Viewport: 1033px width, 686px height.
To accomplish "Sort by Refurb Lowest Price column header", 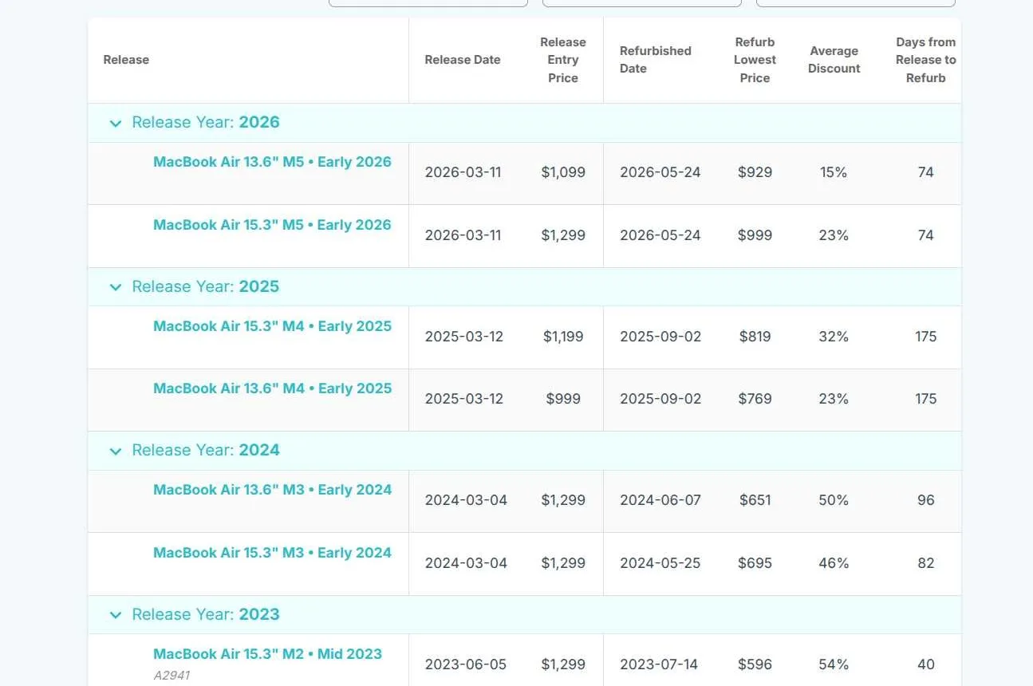I will 755,60.
